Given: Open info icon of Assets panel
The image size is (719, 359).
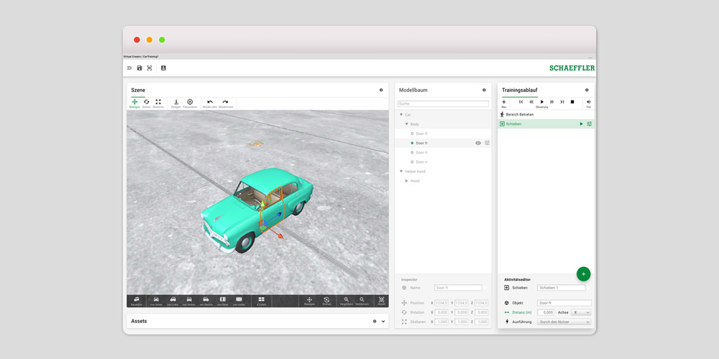Looking at the screenshot, I should tap(375, 322).
